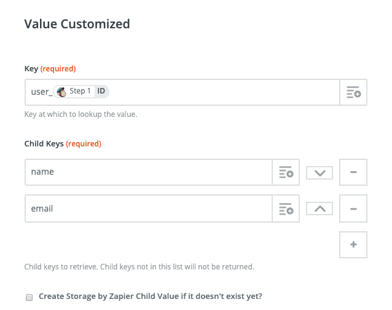Remove the email child key row

(353, 209)
